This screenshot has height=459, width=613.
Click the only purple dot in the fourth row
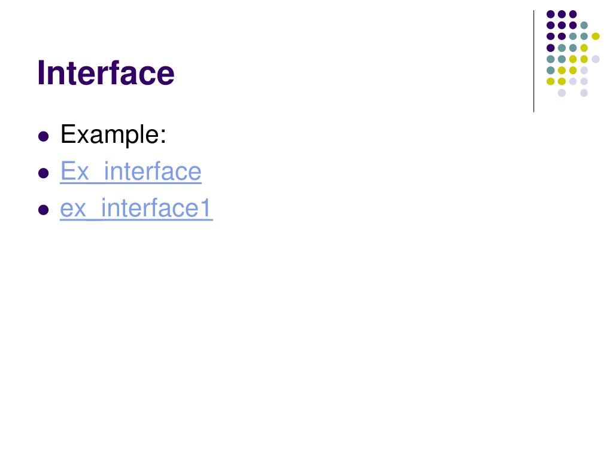click(551, 48)
